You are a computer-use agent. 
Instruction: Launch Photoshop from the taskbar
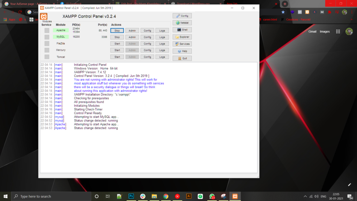131,196
